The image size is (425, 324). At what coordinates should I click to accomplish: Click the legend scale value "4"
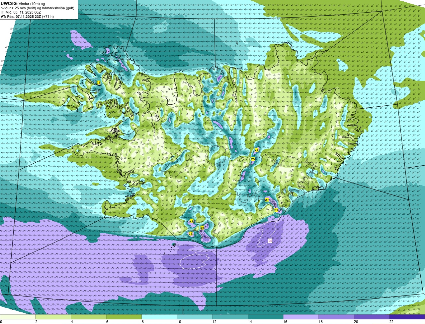[72, 322]
